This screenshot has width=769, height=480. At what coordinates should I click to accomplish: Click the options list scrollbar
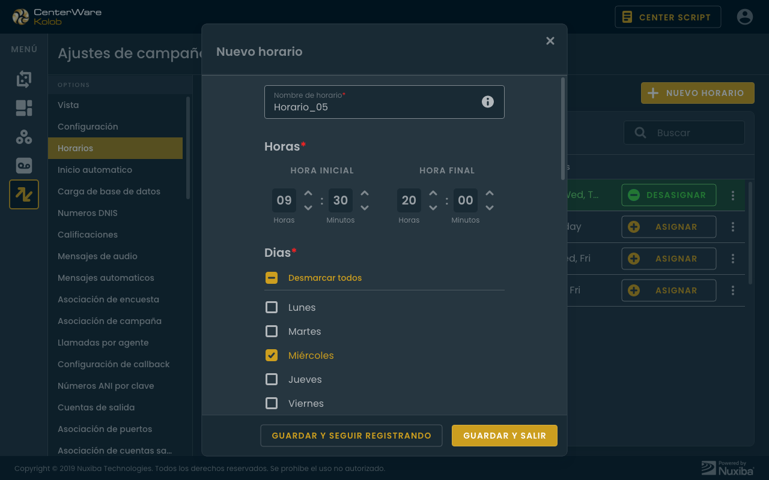click(x=188, y=148)
